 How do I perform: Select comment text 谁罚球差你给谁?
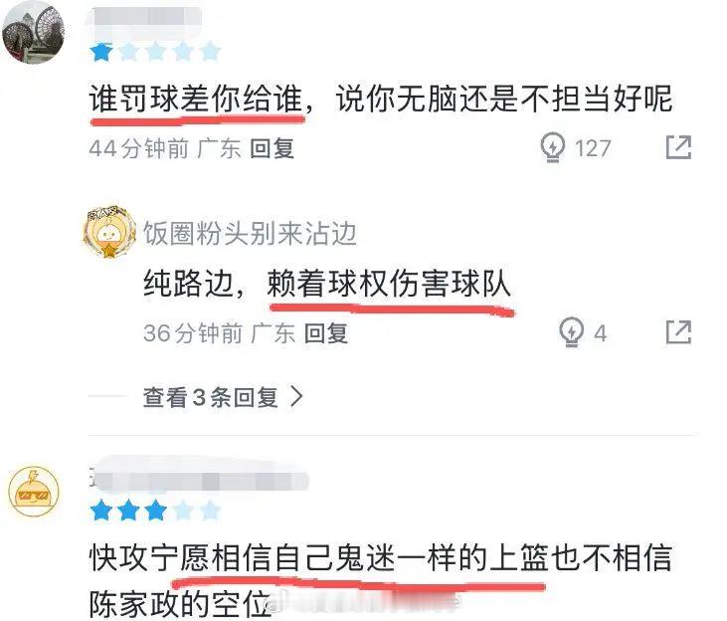196,99
